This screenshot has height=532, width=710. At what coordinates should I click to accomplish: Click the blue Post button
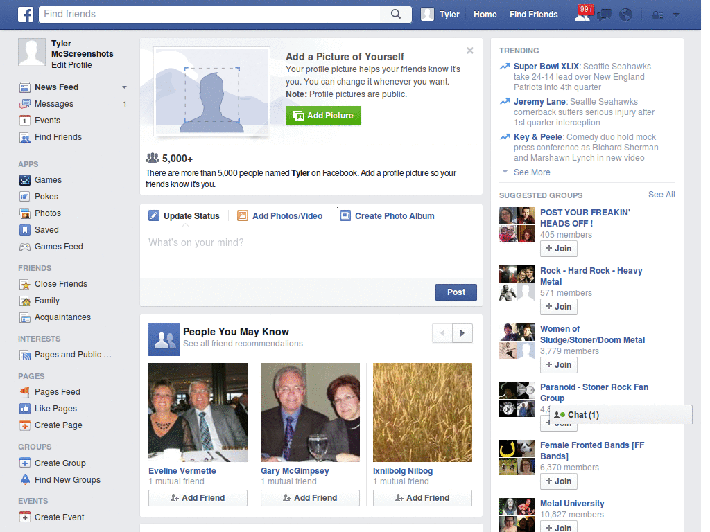[x=456, y=292]
